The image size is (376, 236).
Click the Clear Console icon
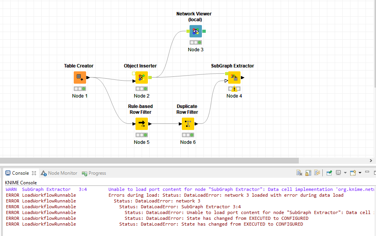[299, 173]
